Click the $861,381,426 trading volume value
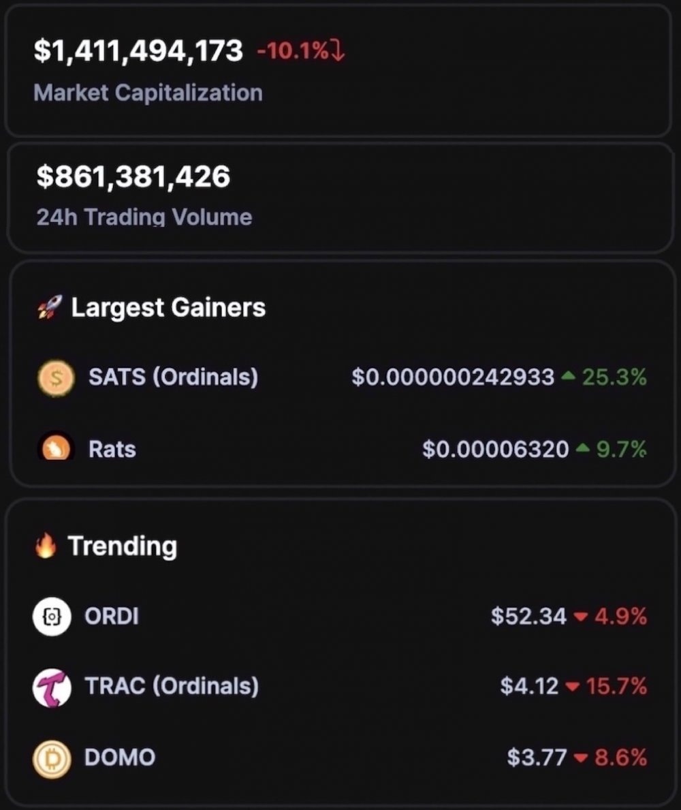This screenshot has width=681, height=810. point(133,176)
